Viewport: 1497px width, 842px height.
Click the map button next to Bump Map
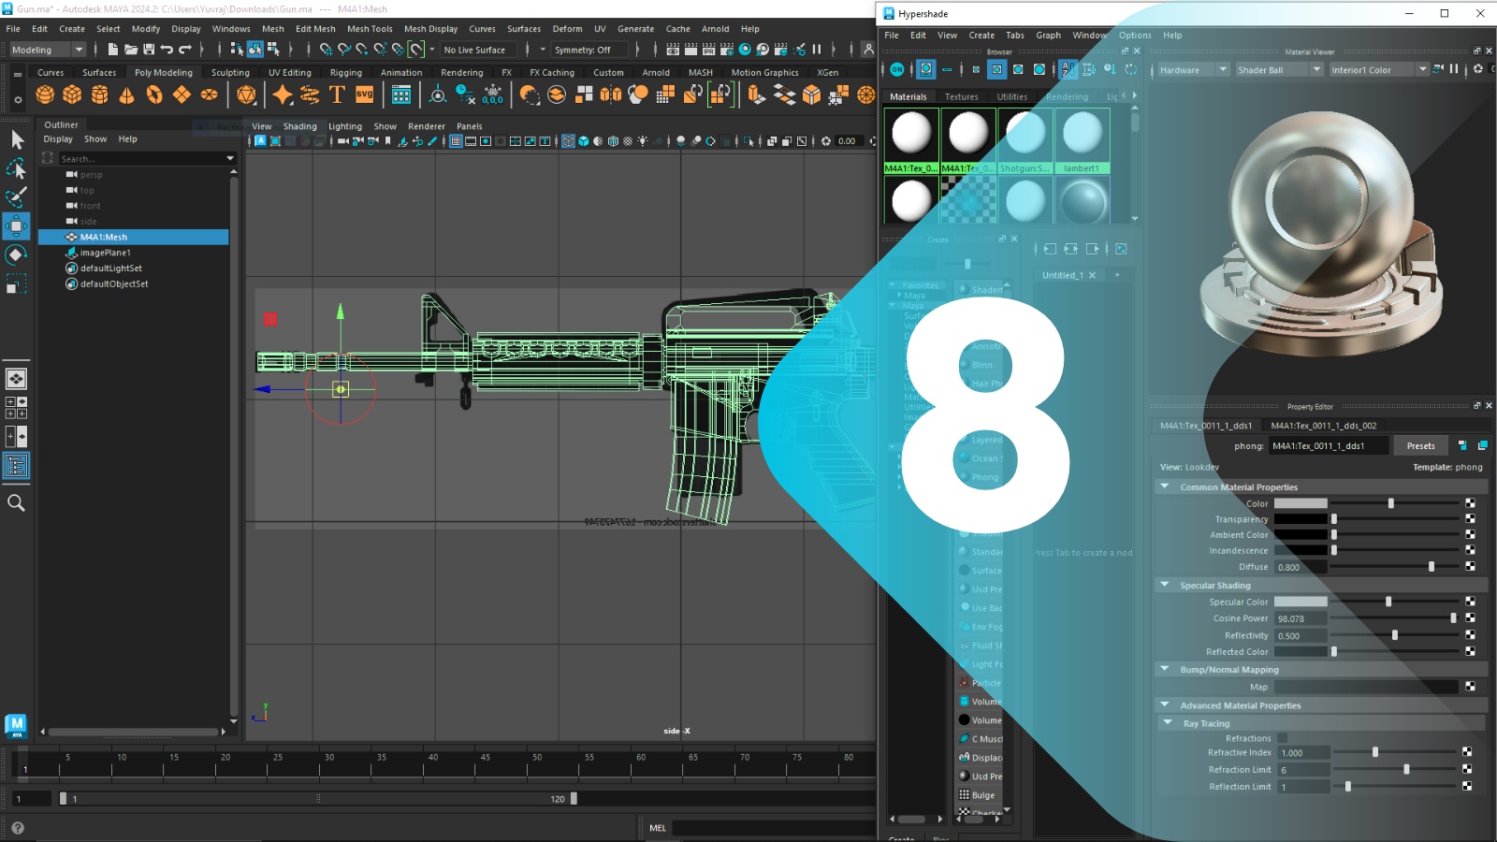pos(1470,687)
